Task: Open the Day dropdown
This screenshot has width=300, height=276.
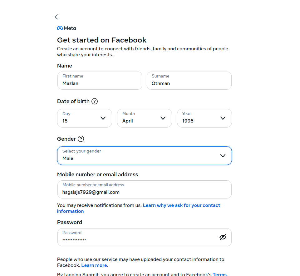Action: click(84, 118)
